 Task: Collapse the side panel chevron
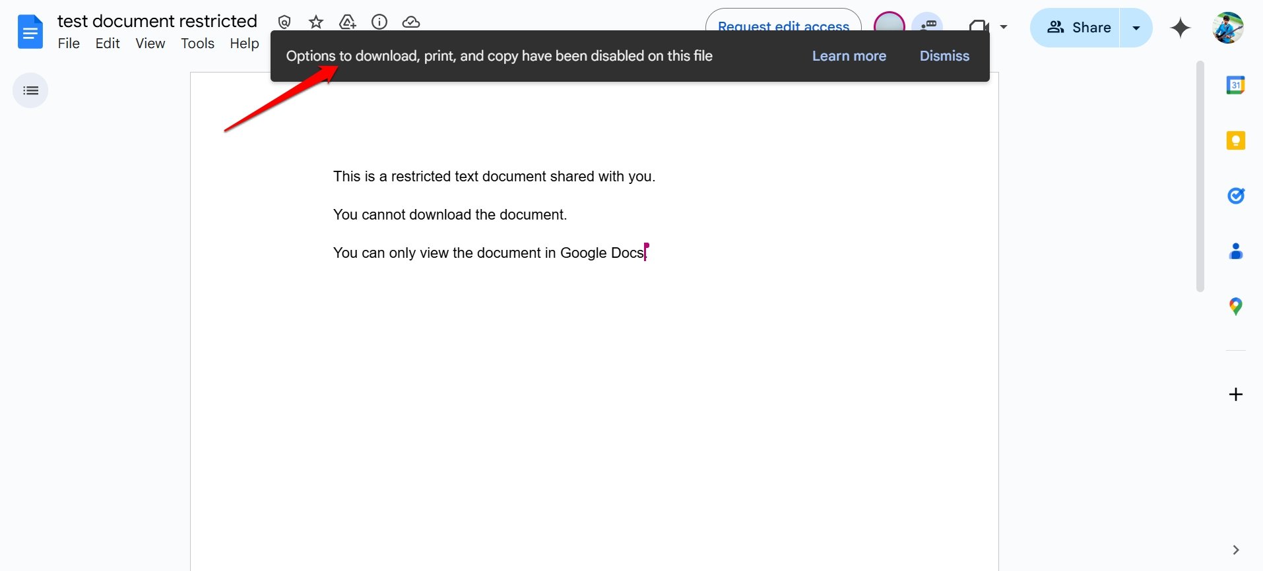pyautogui.click(x=1235, y=550)
